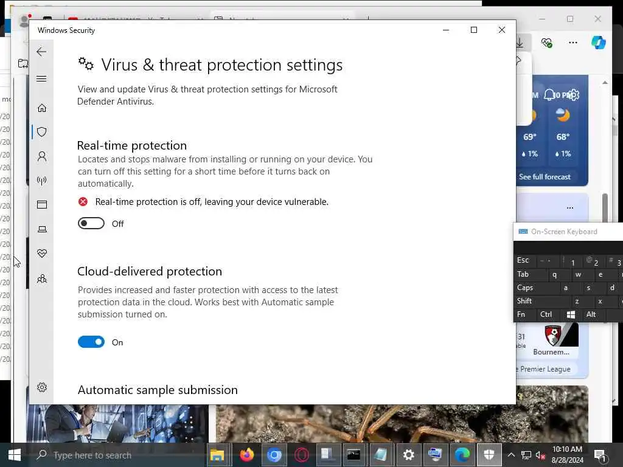Show hidden system tray icons
Screen dimensions: 623x467
[511, 455]
